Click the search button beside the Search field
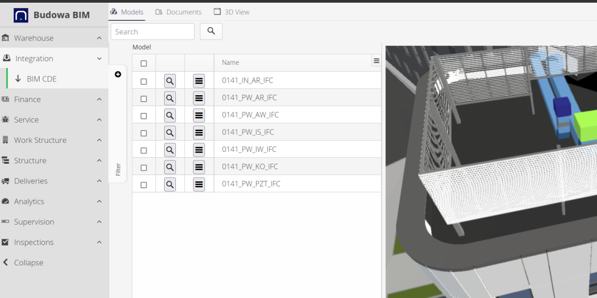Viewport: 597px width, 298px height. 211,31
